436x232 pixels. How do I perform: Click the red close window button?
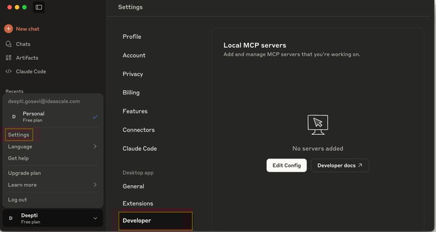click(x=10, y=7)
